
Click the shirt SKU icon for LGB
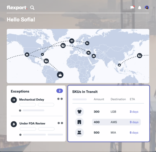tap(79, 112)
